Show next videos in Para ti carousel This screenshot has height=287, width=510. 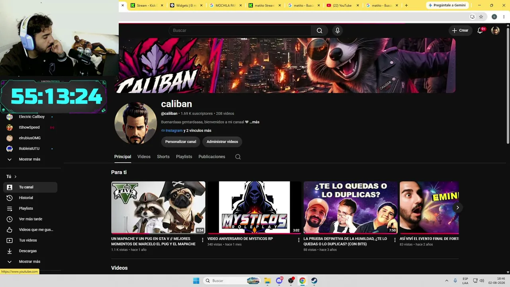[x=457, y=207]
